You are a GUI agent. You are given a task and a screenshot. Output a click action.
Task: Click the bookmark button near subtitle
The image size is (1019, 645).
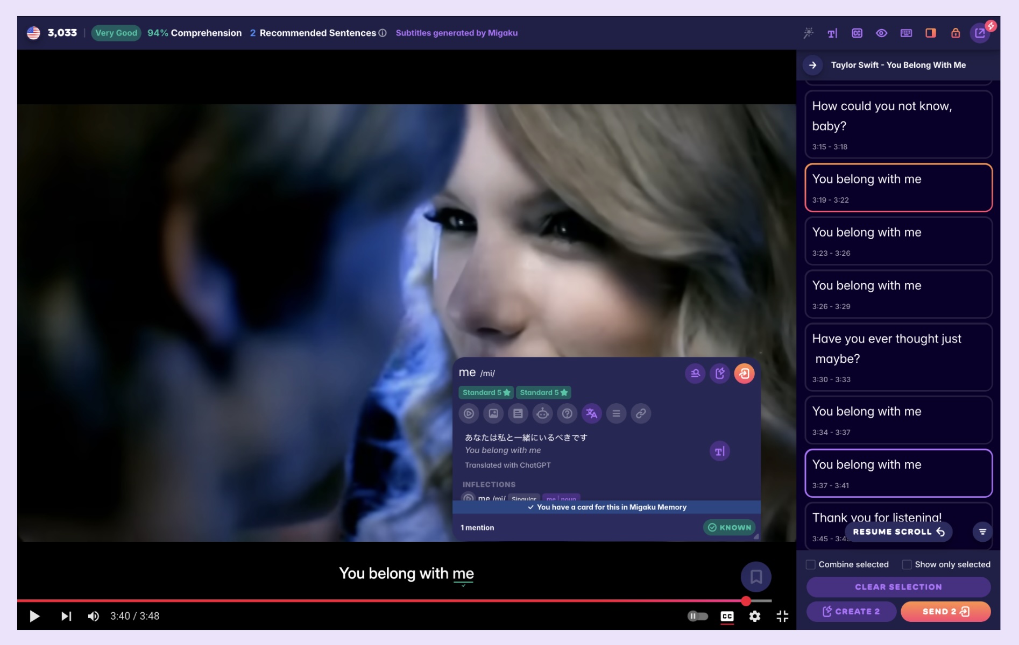756,577
